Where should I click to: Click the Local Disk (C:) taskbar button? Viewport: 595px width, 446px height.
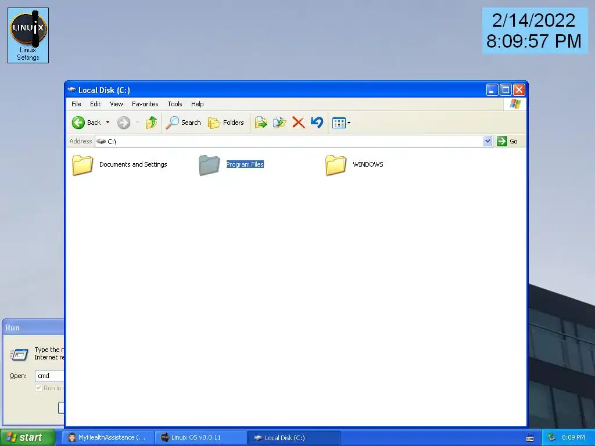click(294, 438)
